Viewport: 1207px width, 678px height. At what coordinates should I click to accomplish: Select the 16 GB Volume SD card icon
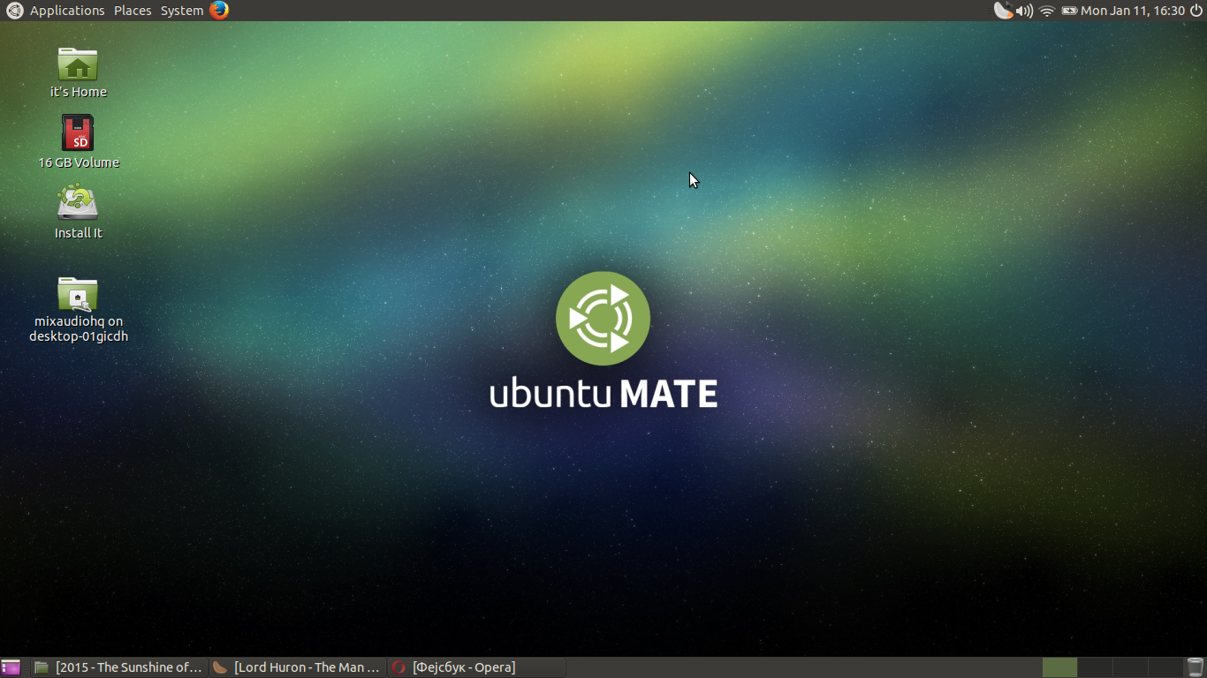click(x=78, y=133)
